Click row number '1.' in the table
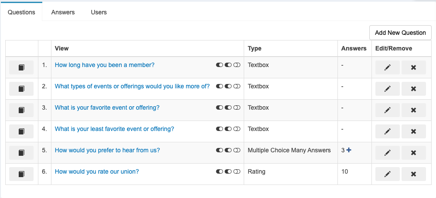This screenshot has width=436, height=198. [44, 65]
